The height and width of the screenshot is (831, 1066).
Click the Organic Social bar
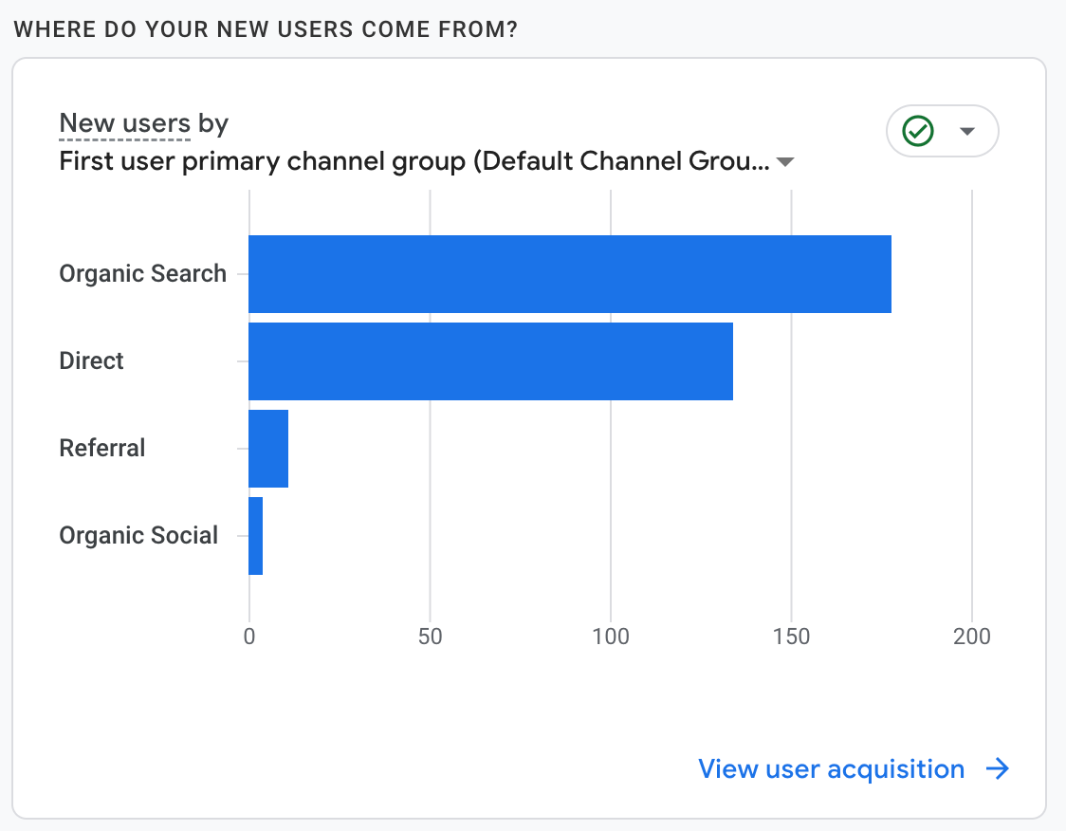tap(256, 536)
